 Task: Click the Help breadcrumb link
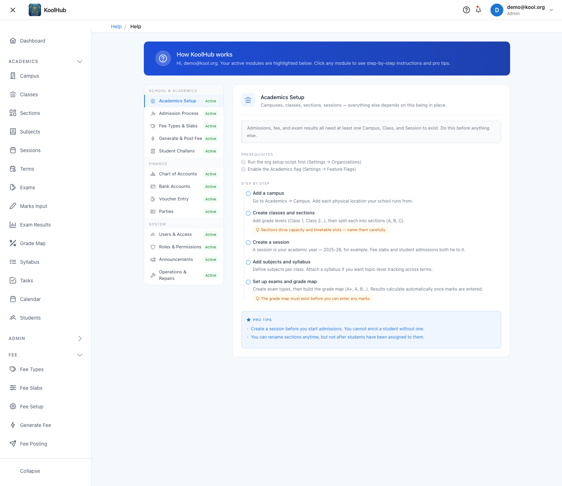click(116, 26)
